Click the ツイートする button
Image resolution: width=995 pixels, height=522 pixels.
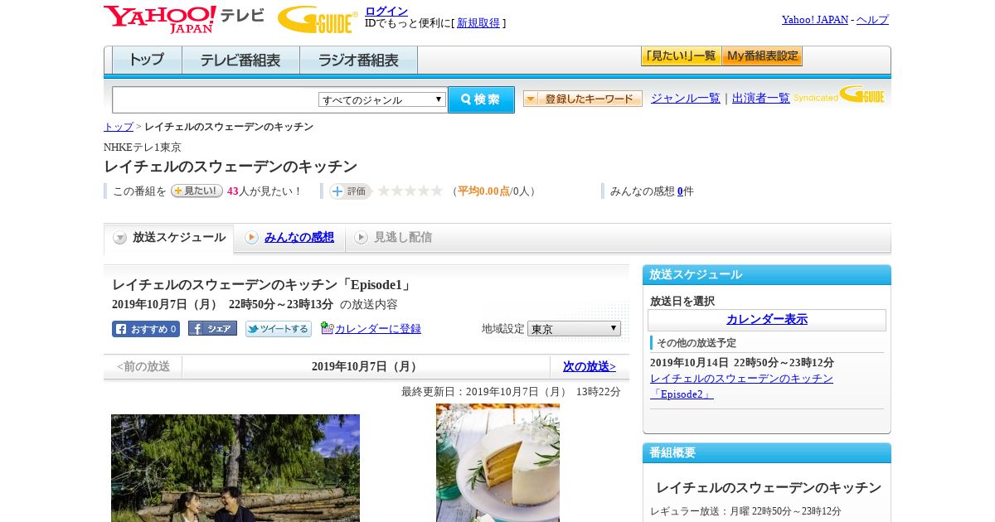coord(279,329)
